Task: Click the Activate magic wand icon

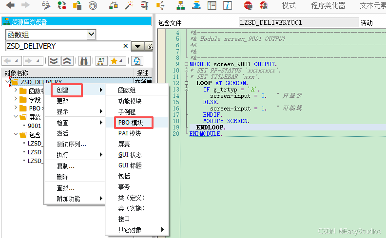Action: click(x=129, y=5)
